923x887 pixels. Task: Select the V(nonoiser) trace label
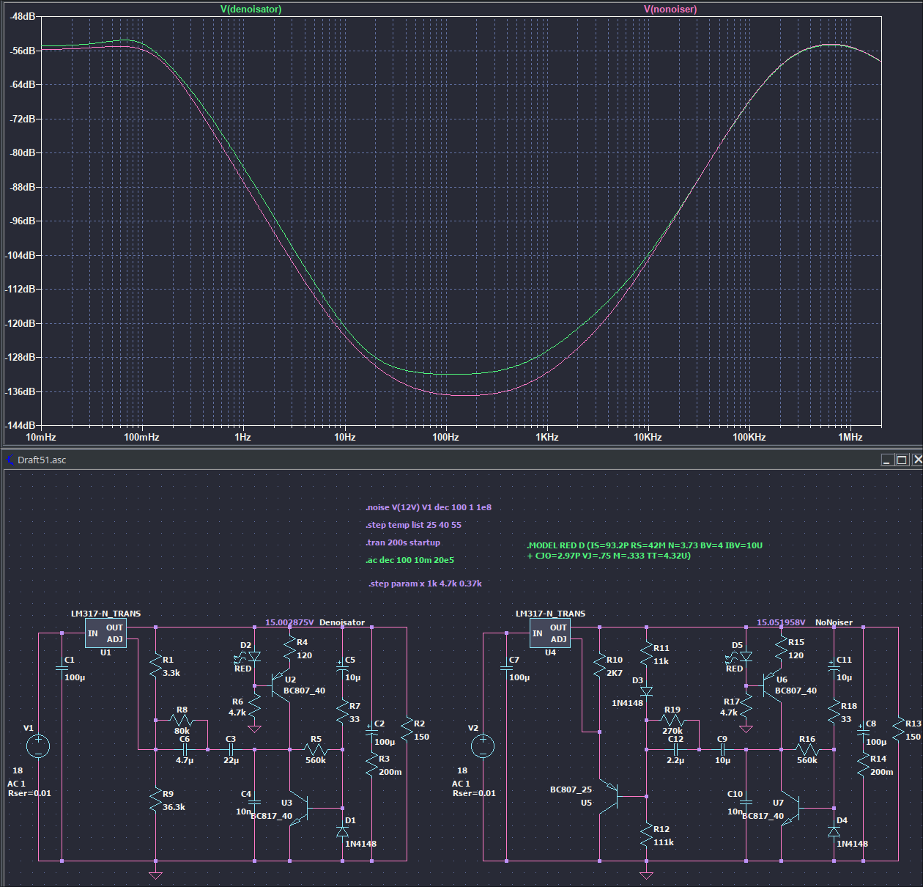coord(670,10)
